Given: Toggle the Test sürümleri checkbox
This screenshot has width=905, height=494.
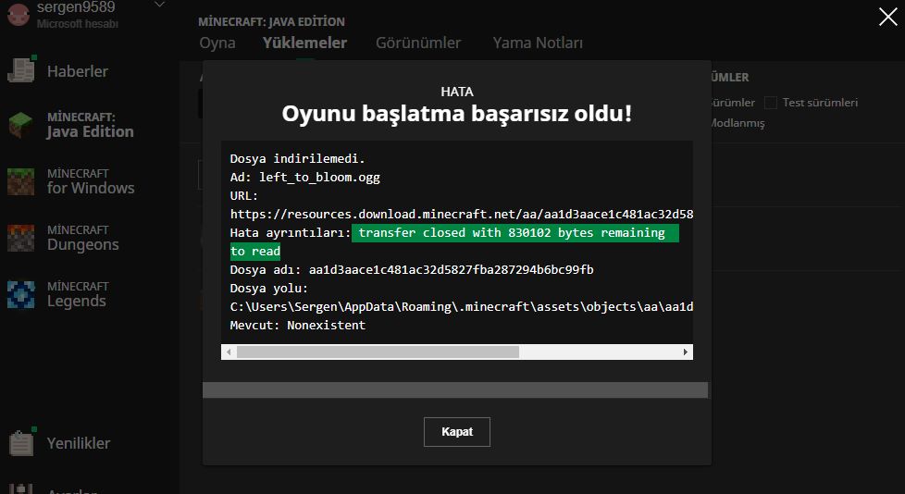Looking at the screenshot, I should pos(771,103).
